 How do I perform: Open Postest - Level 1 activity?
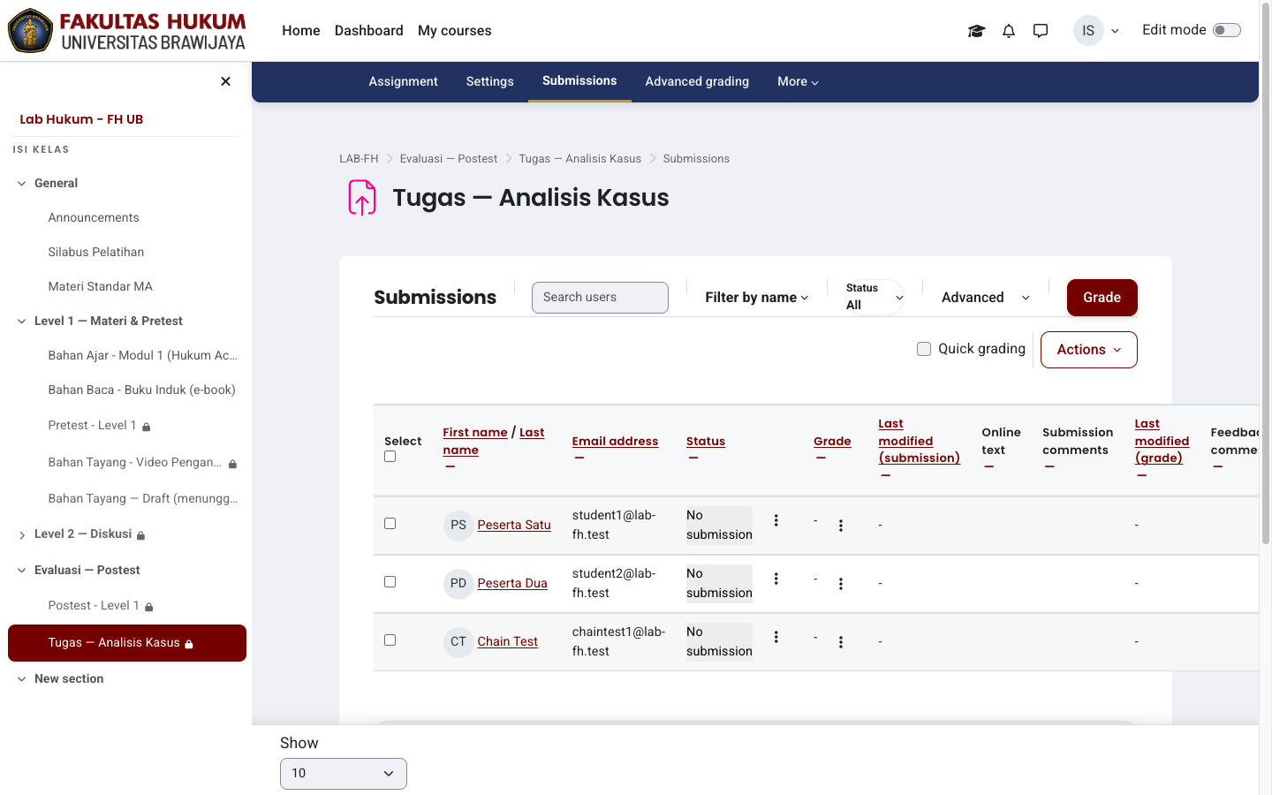(94, 605)
